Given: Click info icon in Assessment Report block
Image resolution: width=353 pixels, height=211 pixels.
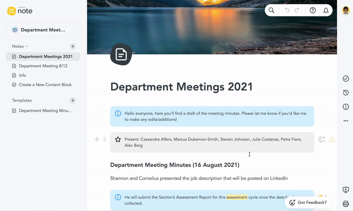Looking at the screenshot, I should click(118, 197).
